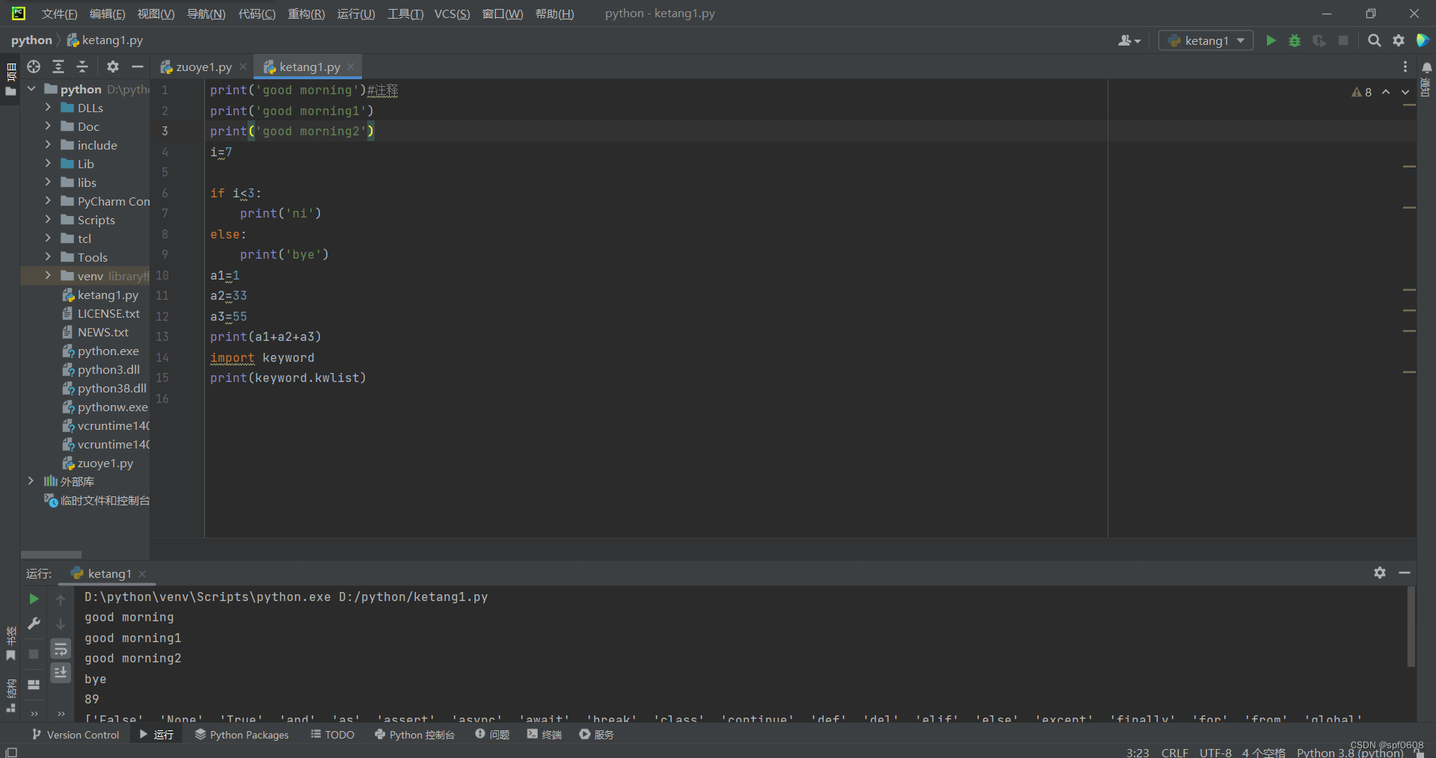
Task: Open the 文件(F) menu
Action: click(x=59, y=14)
